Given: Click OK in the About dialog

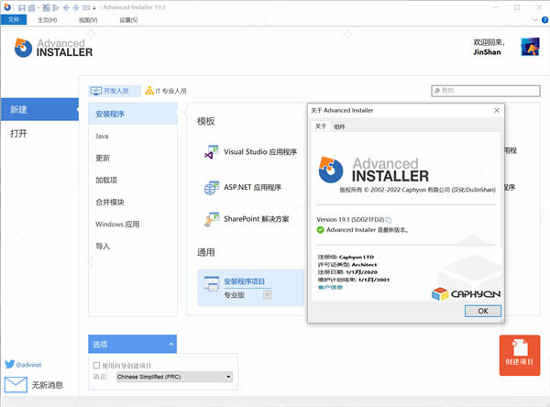Looking at the screenshot, I should click(x=483, y=311).
